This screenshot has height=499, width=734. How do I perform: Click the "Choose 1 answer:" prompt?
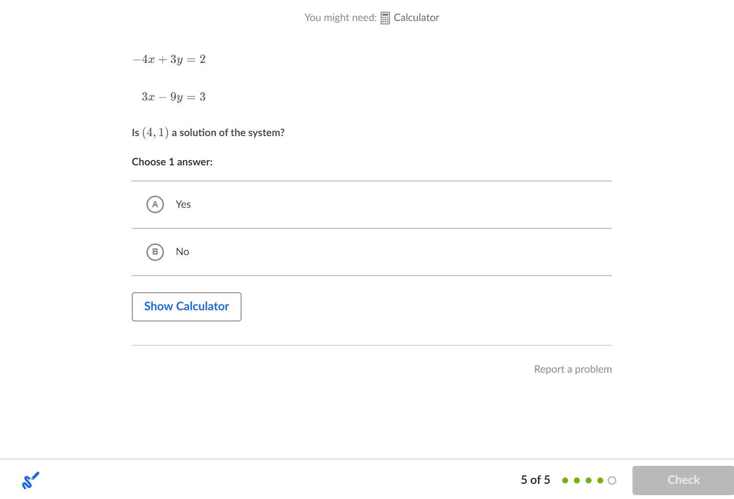point(172,162)
